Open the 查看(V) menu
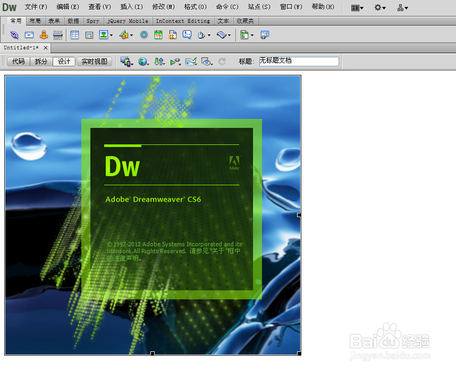456x371 pixels. (x=100, y=7)
